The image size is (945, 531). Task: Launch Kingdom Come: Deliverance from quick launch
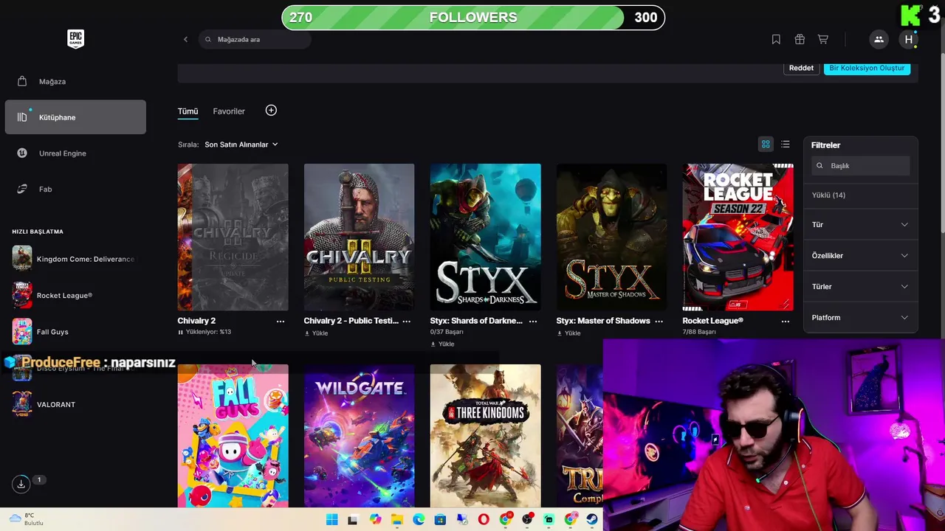(75, 259)
